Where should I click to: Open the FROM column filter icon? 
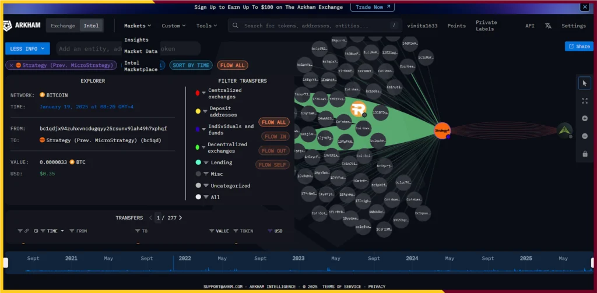pos(72,231)
